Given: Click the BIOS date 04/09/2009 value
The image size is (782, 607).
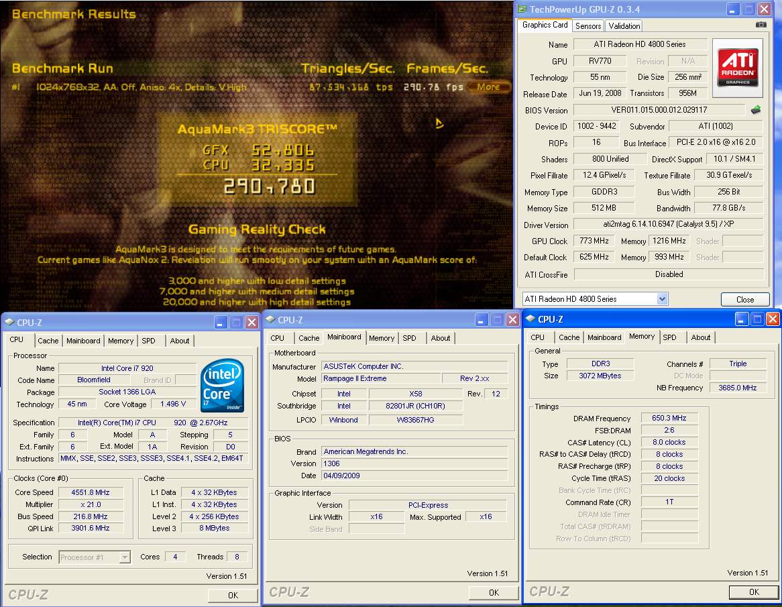Looking at the screenshot, I should click(x=414, y=476).
